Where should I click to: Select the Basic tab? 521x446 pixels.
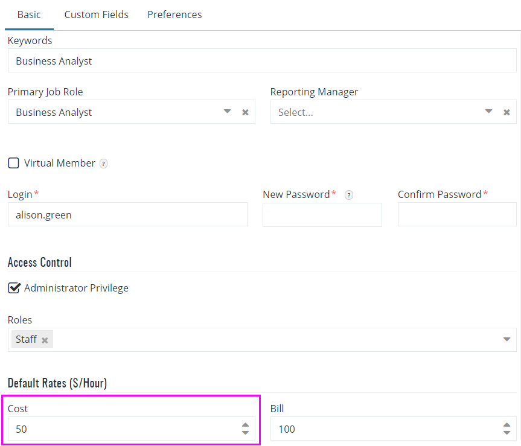(x=29, y=14)
